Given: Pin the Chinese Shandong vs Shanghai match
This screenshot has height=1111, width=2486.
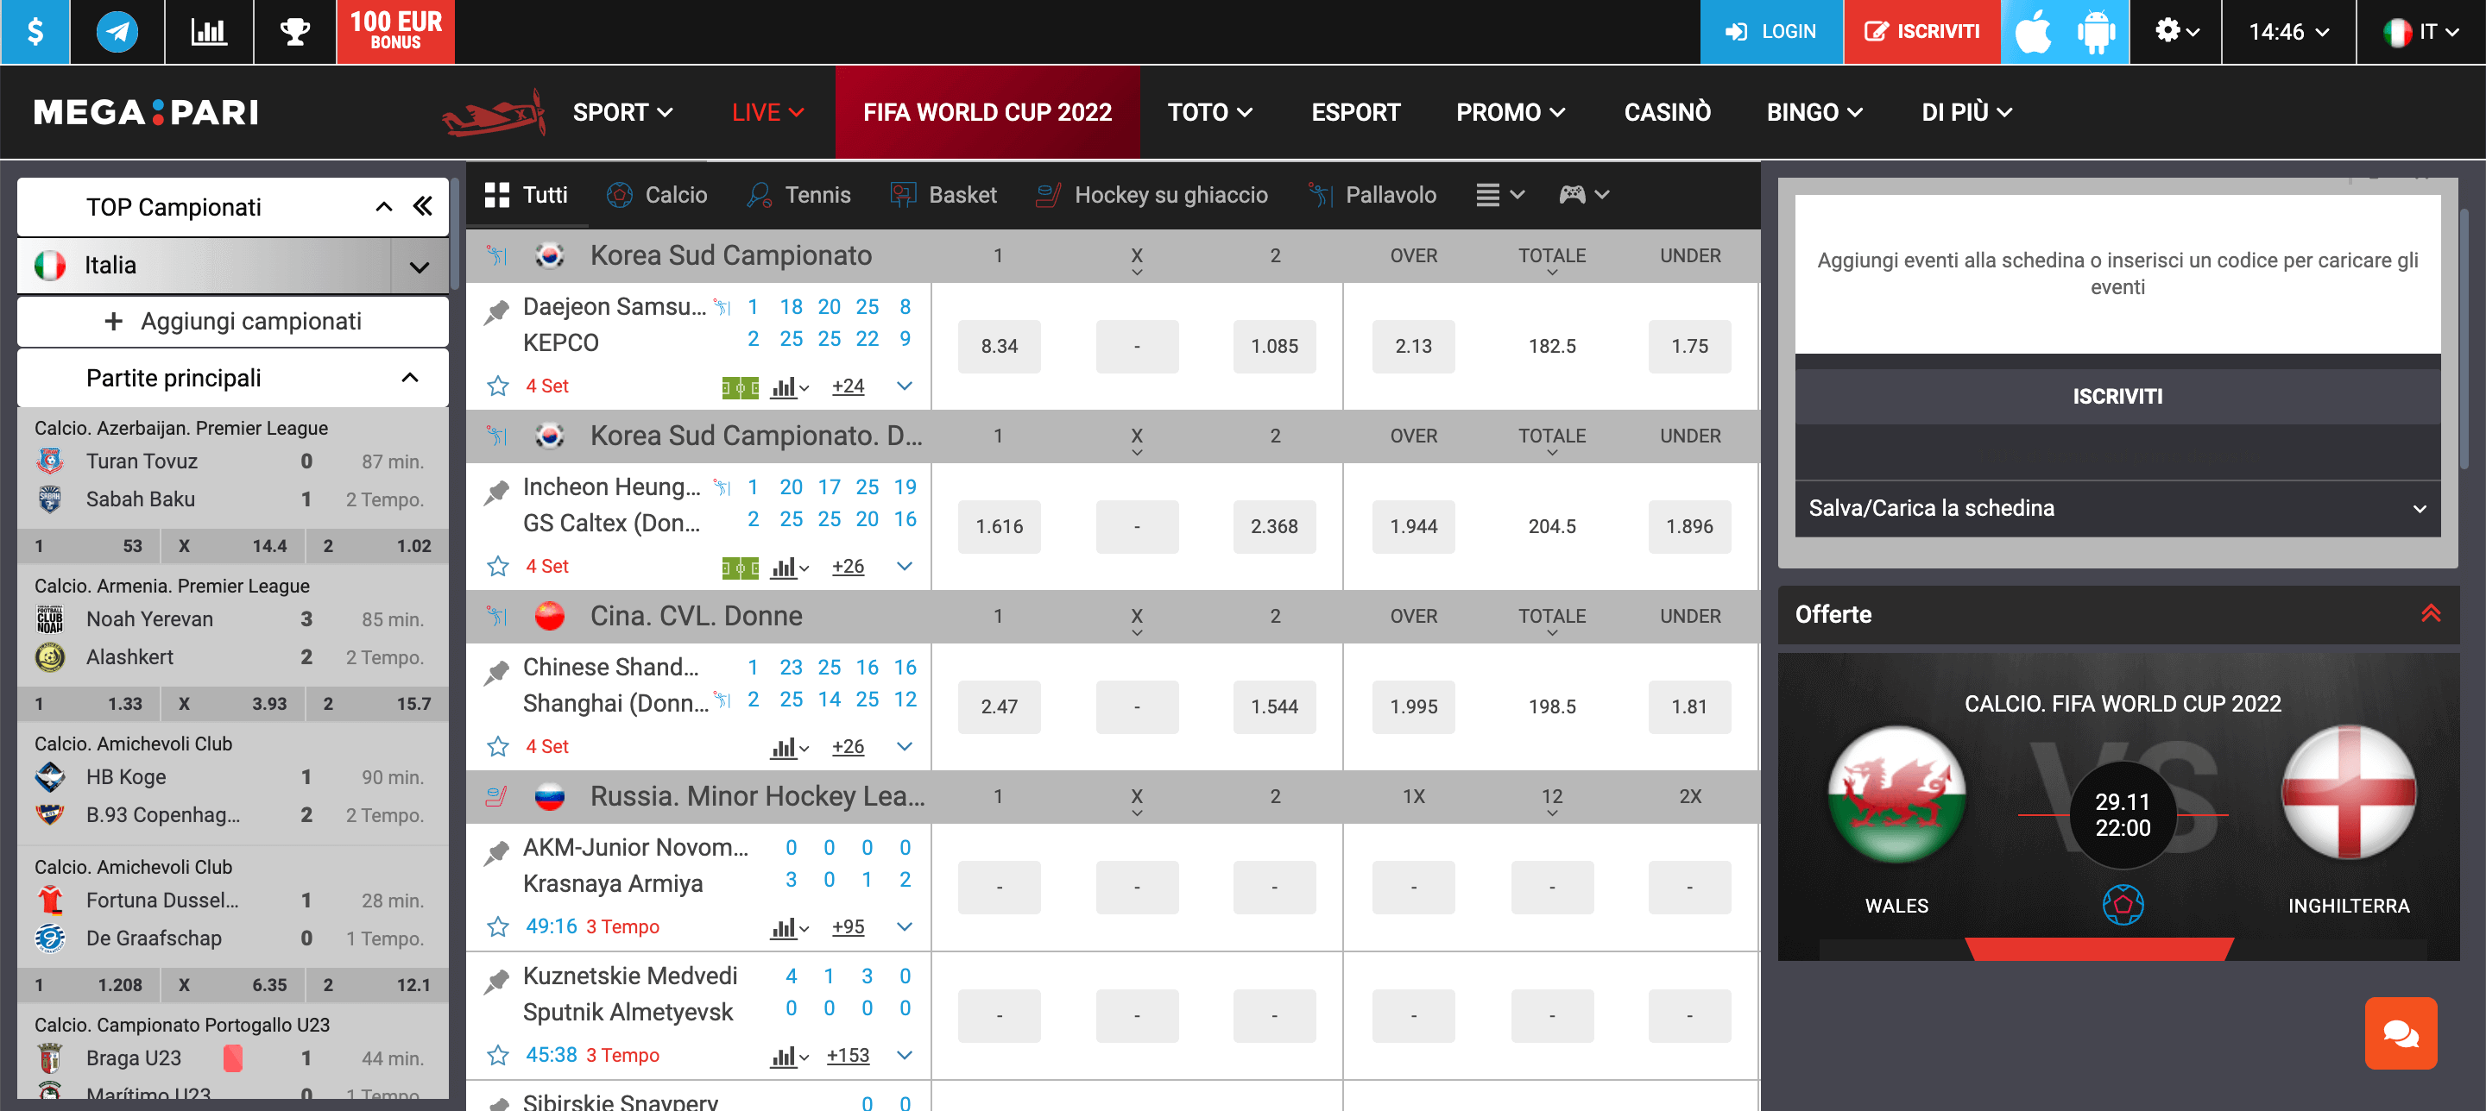Looking at the screenshot, I should click(496, 672).
